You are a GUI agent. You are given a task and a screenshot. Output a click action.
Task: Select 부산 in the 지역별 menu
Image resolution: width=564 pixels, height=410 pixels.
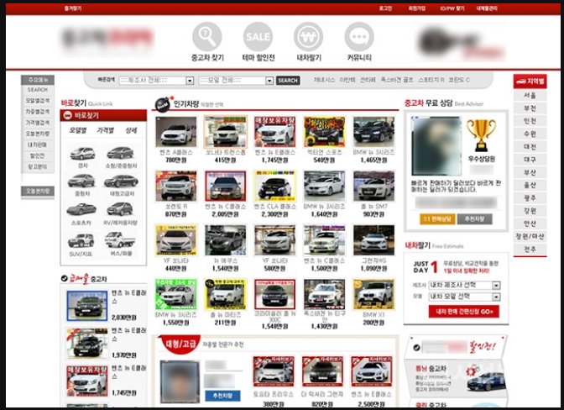(x=530, y=172)
